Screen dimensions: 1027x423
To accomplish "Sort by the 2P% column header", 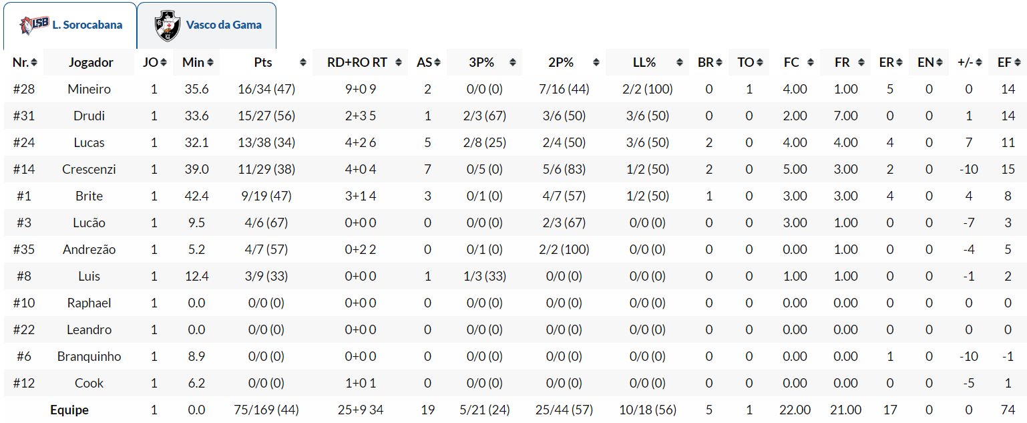I will coord(560,62).
